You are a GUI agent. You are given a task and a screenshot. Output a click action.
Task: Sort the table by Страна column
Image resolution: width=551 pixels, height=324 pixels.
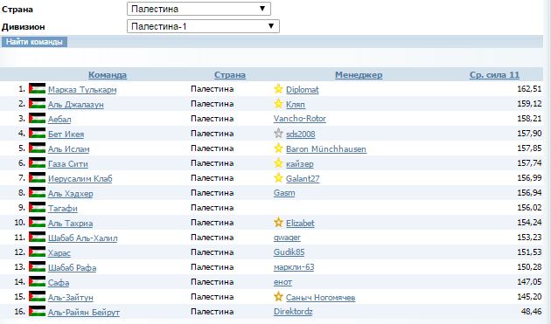point(230,75)
